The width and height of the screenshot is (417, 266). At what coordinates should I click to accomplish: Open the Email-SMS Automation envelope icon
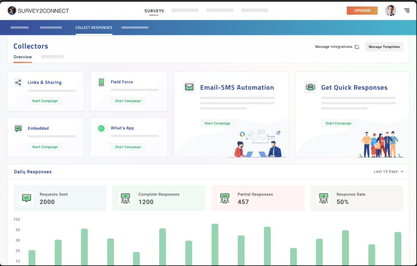pos(189,87)
